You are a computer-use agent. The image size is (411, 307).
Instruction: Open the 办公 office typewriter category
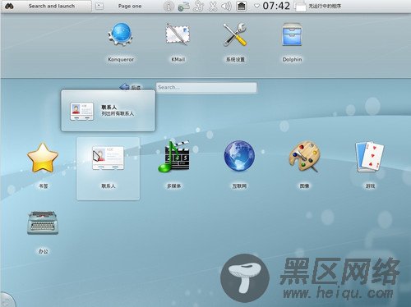[x=43, y=232]
